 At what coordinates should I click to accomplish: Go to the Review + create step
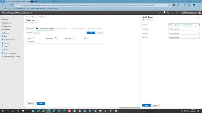(x=94, y=29)
